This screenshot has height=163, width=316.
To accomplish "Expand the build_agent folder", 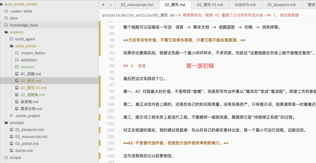I will 25,39.
